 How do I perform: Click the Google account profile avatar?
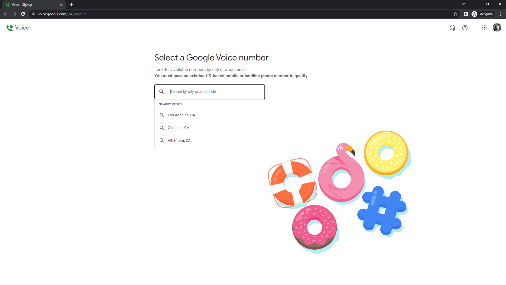click(x=497, y=28)
